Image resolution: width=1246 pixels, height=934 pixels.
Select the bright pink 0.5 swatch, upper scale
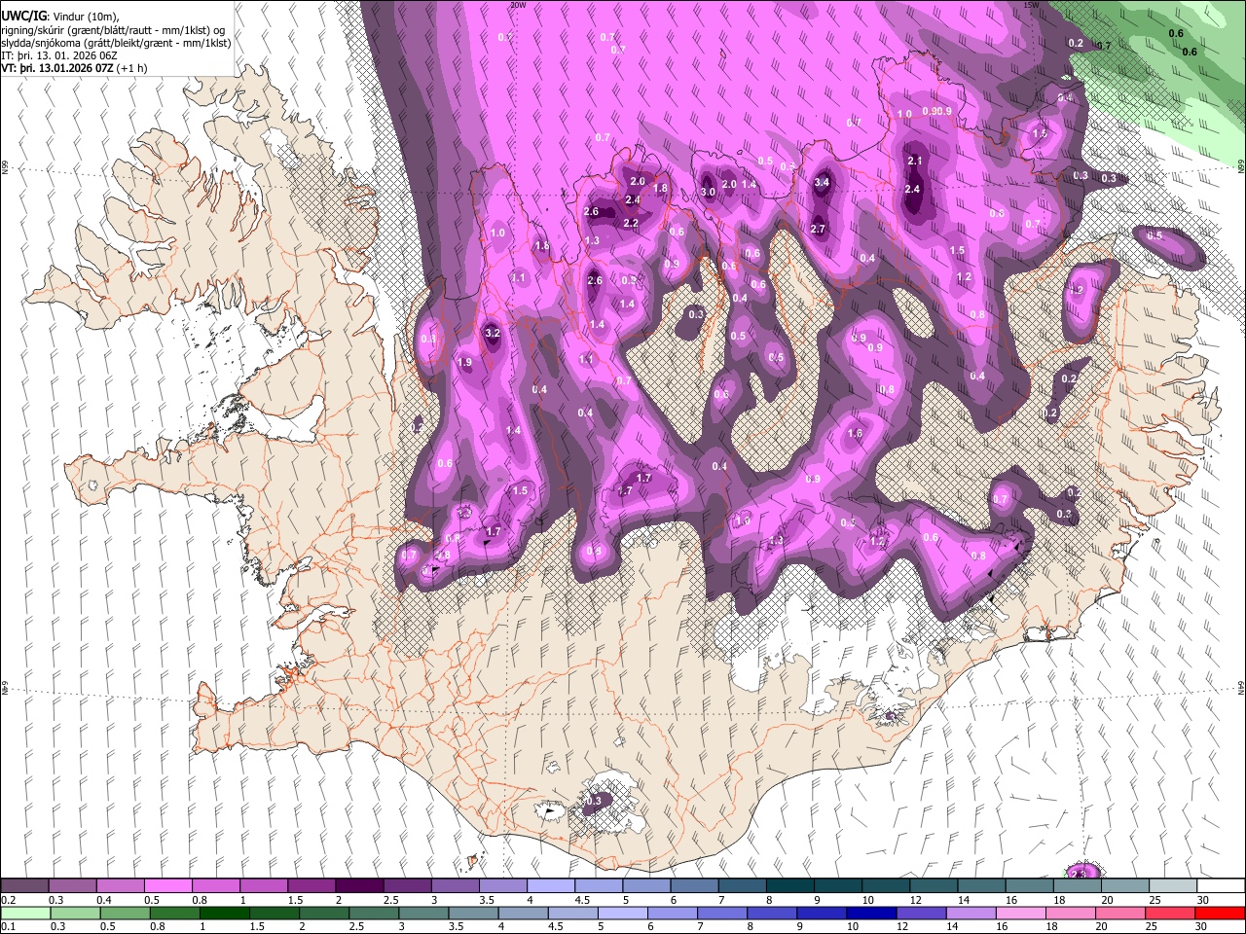[167, 886]
